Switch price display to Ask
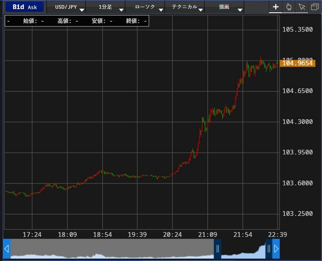Image resolution: width=322 pixels, height=261 pixels. [x=32, y=7]
